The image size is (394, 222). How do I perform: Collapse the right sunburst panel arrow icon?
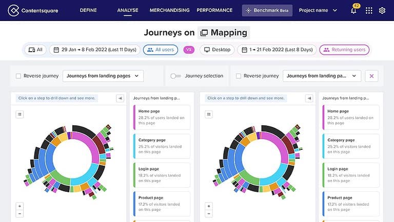tap(309, 98)
